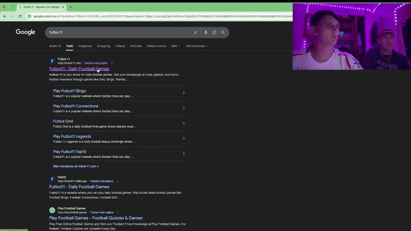Open a new browser tab with plus

(70, 7)
